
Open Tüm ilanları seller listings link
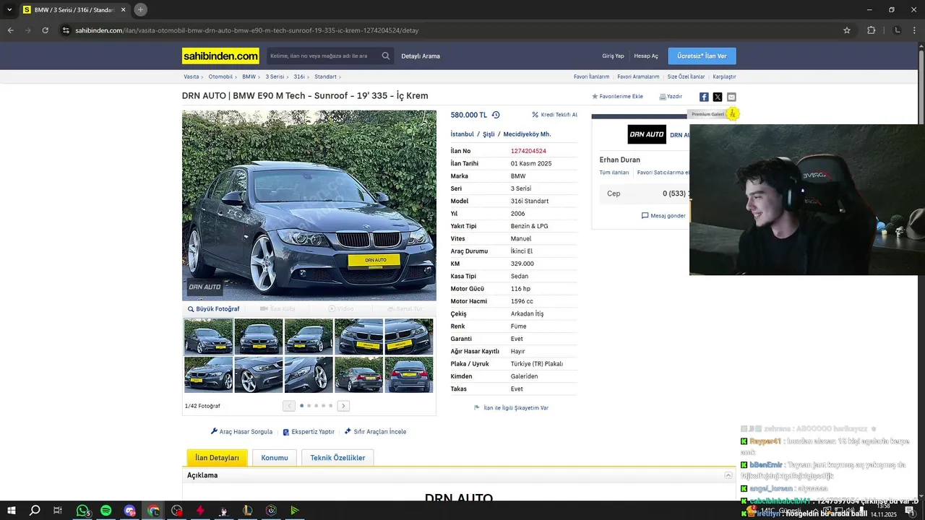point(614,173)
